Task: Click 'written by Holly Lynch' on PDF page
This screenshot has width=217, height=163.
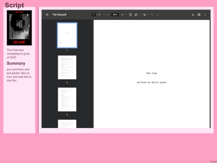Action: point(151,83)
